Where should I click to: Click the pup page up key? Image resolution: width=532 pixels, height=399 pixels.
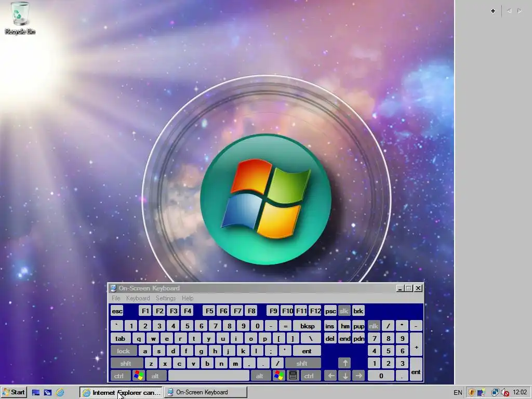(358, 326)
